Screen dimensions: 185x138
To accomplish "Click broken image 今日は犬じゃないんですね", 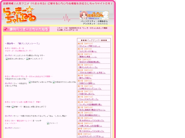I will (x=40, y=82).
